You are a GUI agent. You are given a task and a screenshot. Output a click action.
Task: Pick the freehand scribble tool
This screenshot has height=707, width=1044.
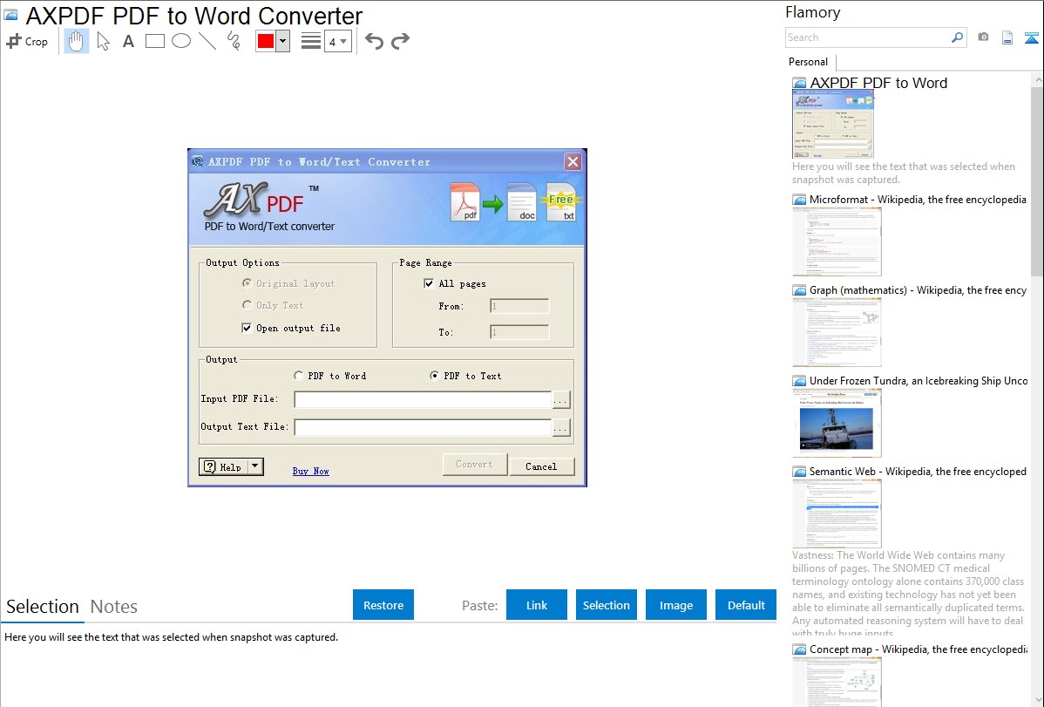point(234,41)
